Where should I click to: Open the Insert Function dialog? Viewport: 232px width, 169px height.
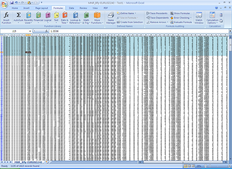tap(6, 18)
